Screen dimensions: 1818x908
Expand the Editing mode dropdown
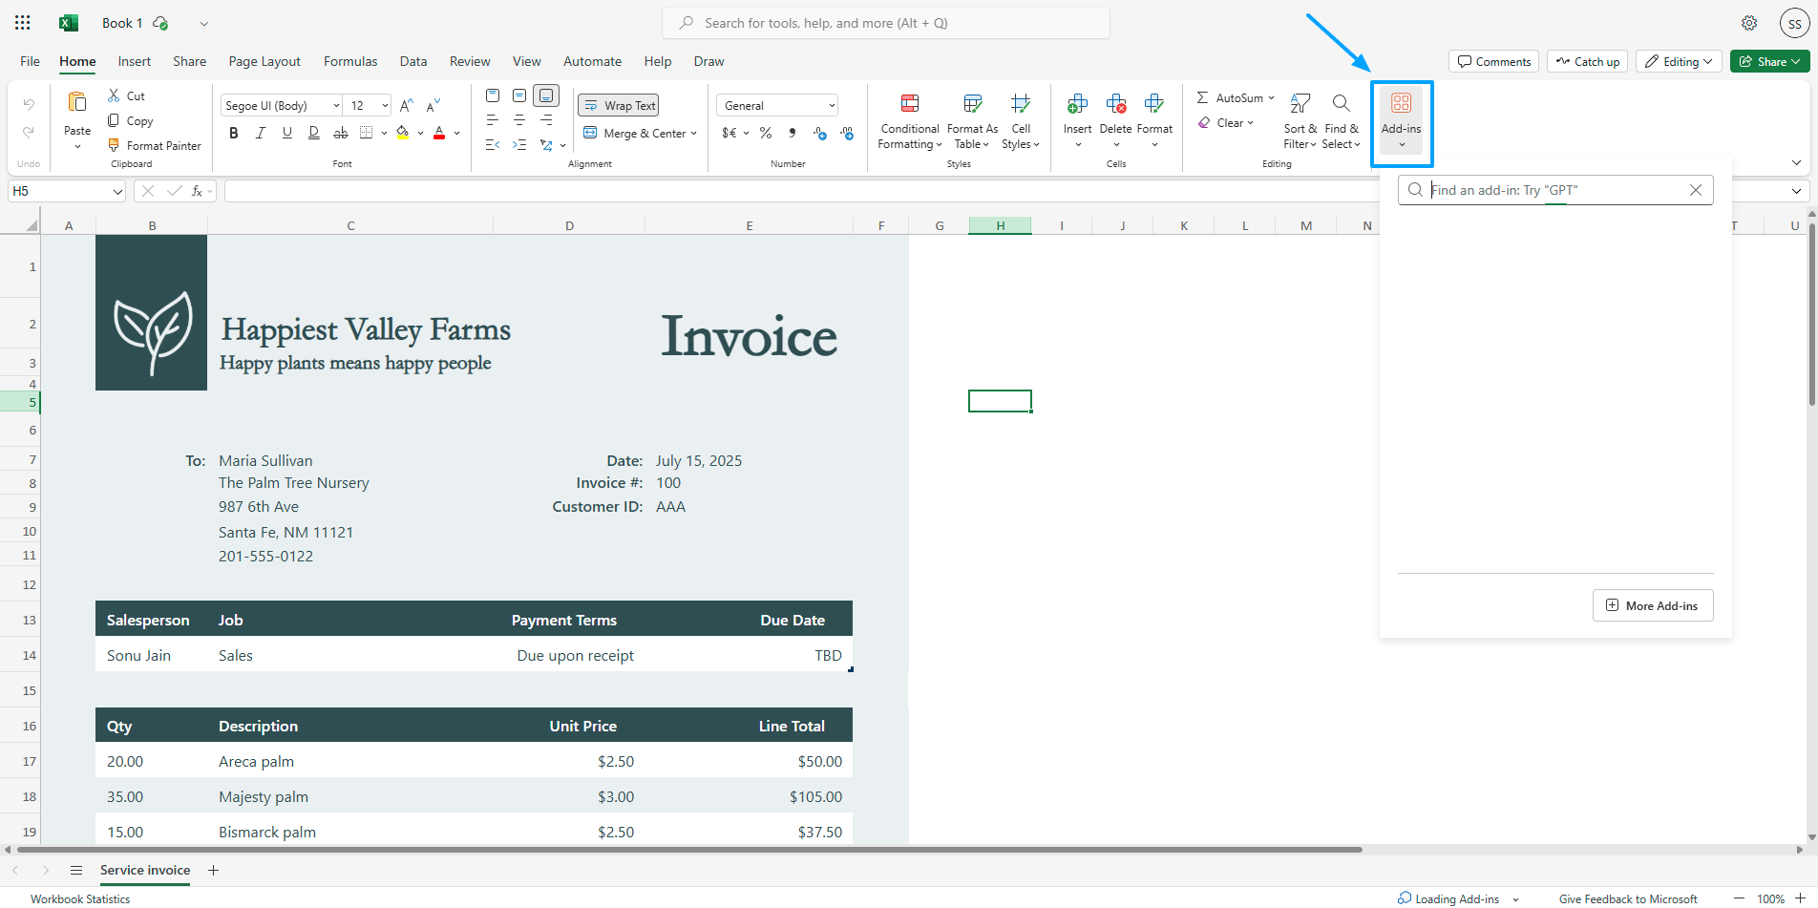click(x=1679, y=61)
